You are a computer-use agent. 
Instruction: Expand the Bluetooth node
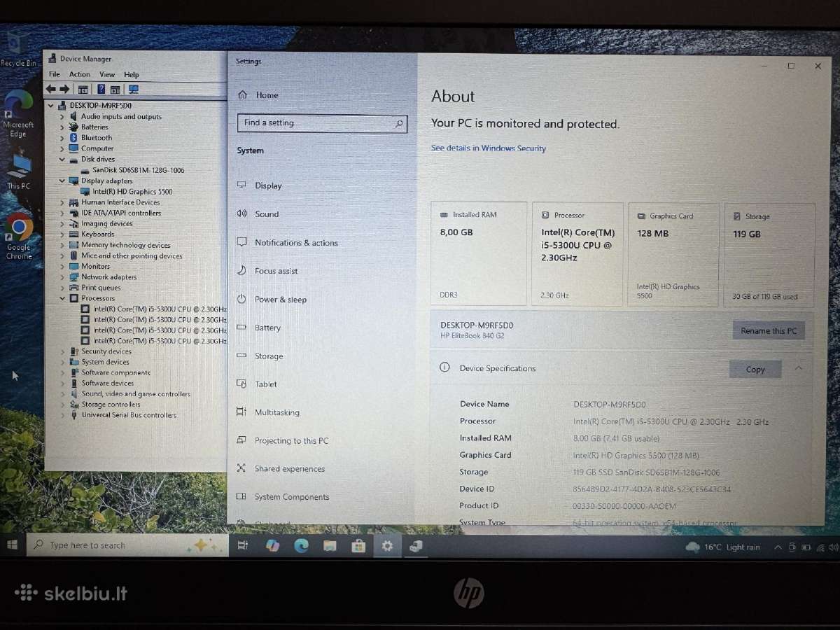pos(62,138)
